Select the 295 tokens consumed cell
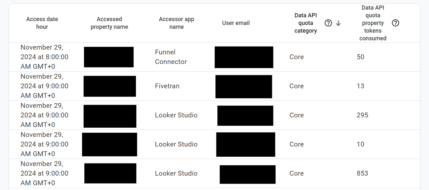Image resolution: width=429 pixels, height=190 pixels. tap(362, 115)
